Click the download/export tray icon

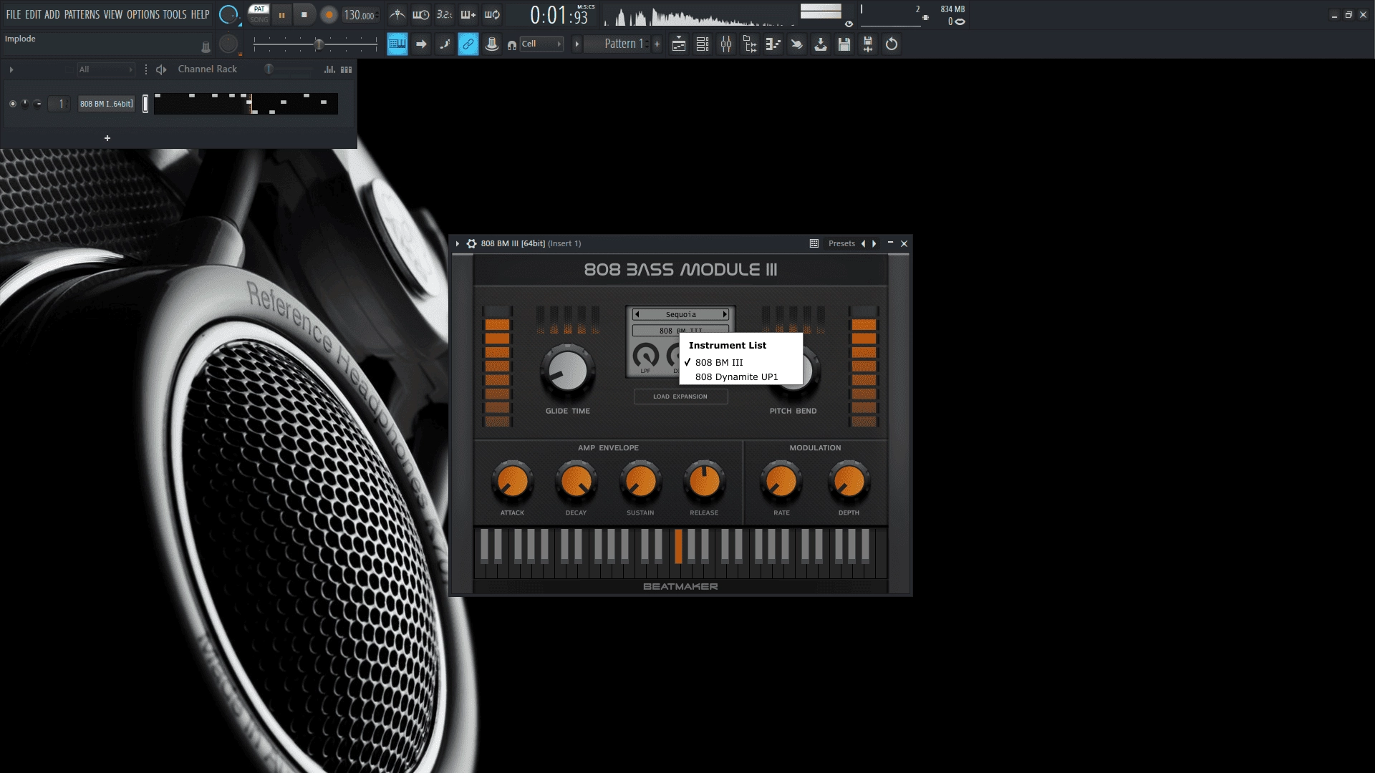coord(821,44)
